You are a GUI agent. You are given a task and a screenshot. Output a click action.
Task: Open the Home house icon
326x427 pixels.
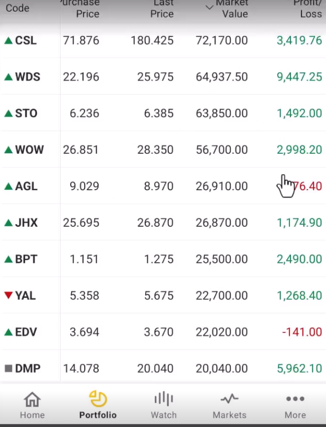pyautogui.click(x=32, y=399)
